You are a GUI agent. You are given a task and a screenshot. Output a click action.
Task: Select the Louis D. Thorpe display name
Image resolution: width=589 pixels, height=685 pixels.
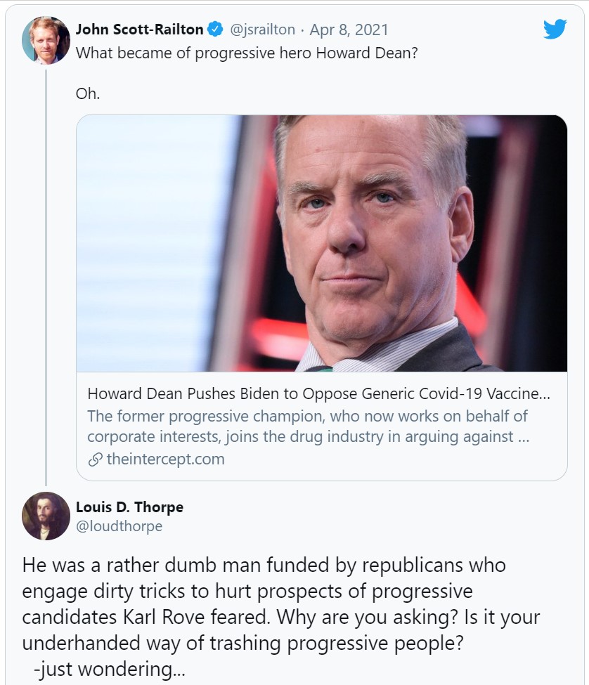point(129,507)
